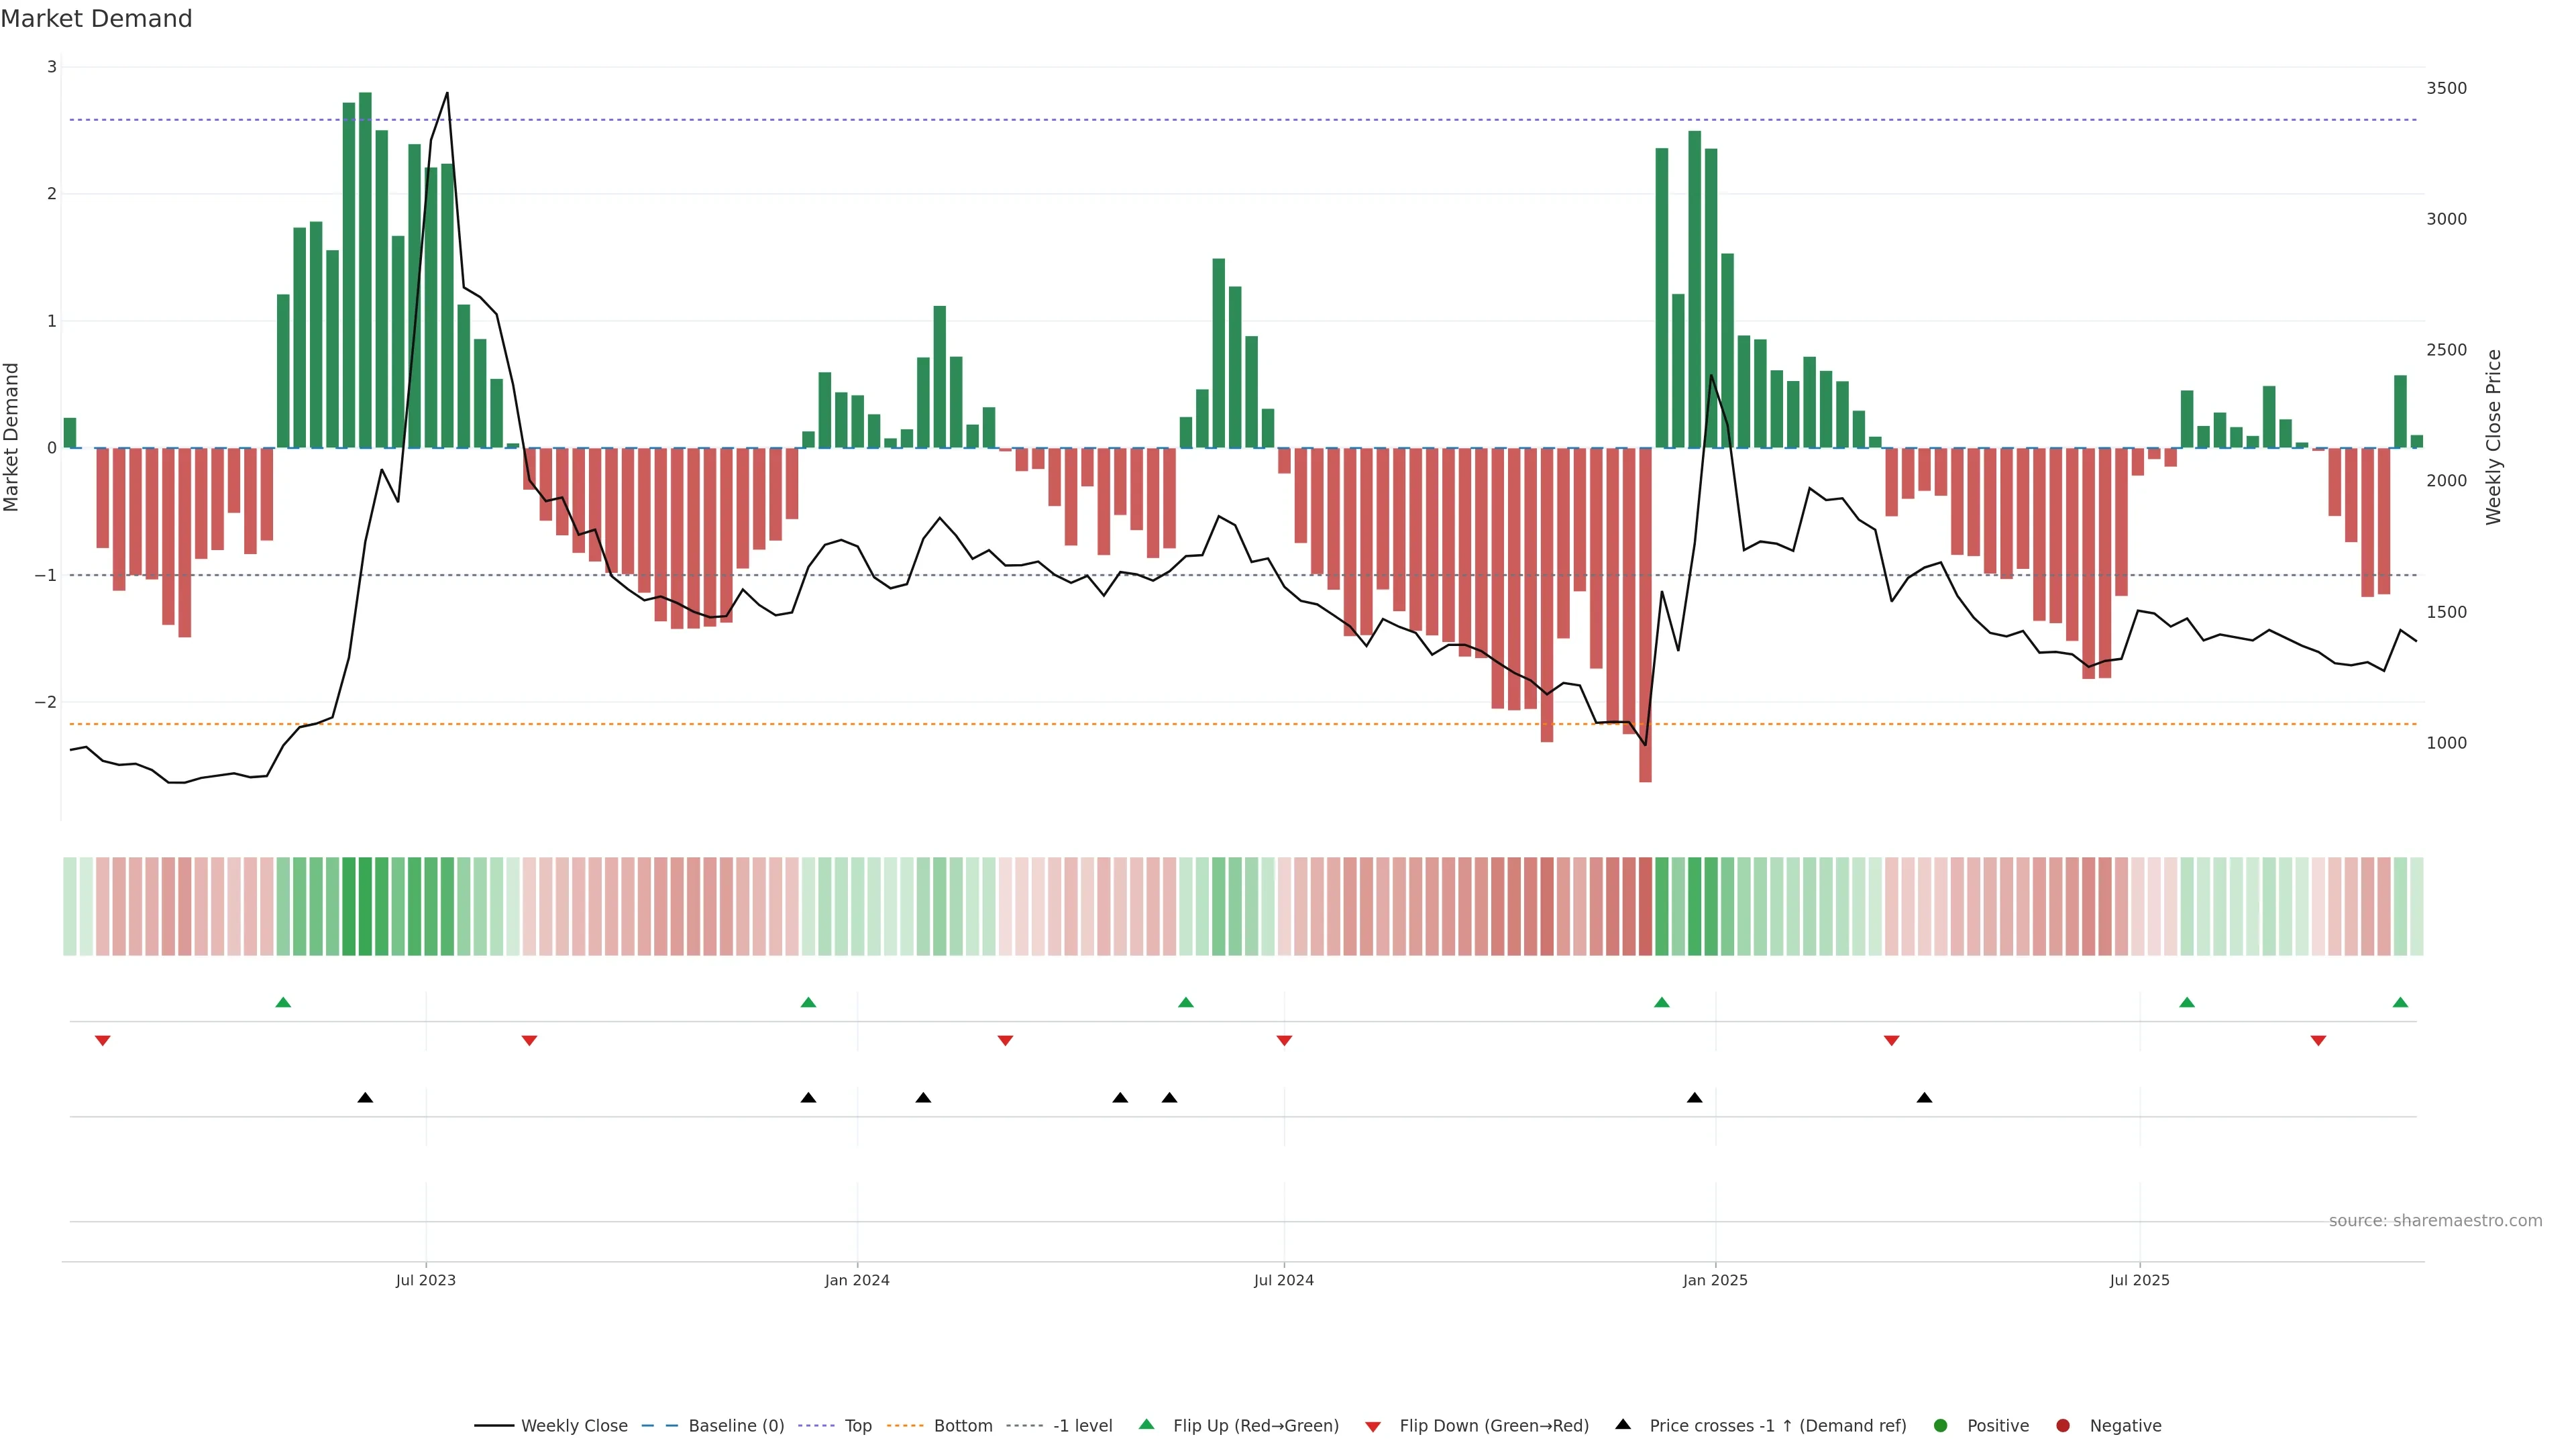Click the dark red Negative circle legend marker
The height and width of the screenshot is (1449, 2576).
pyautogui.click(x=2062, y=1425)
